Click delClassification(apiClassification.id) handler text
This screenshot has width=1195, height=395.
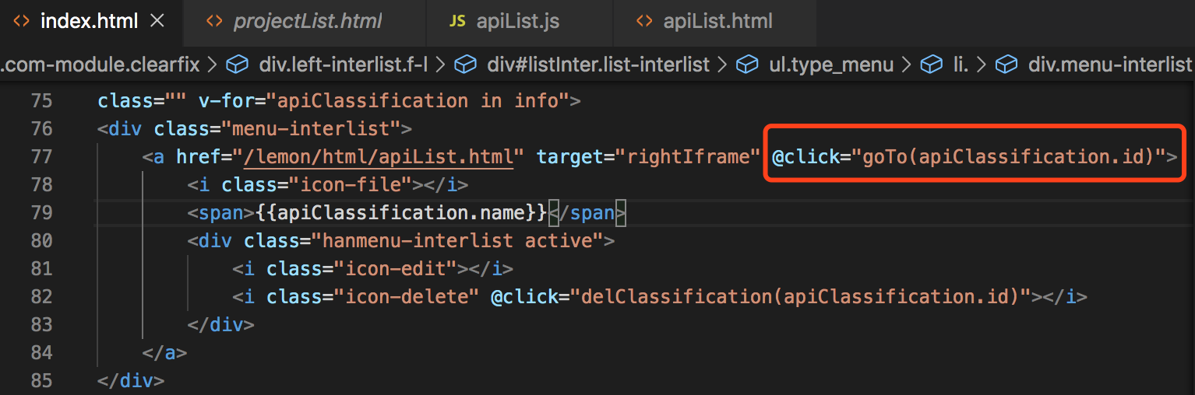tap(800, 296)
